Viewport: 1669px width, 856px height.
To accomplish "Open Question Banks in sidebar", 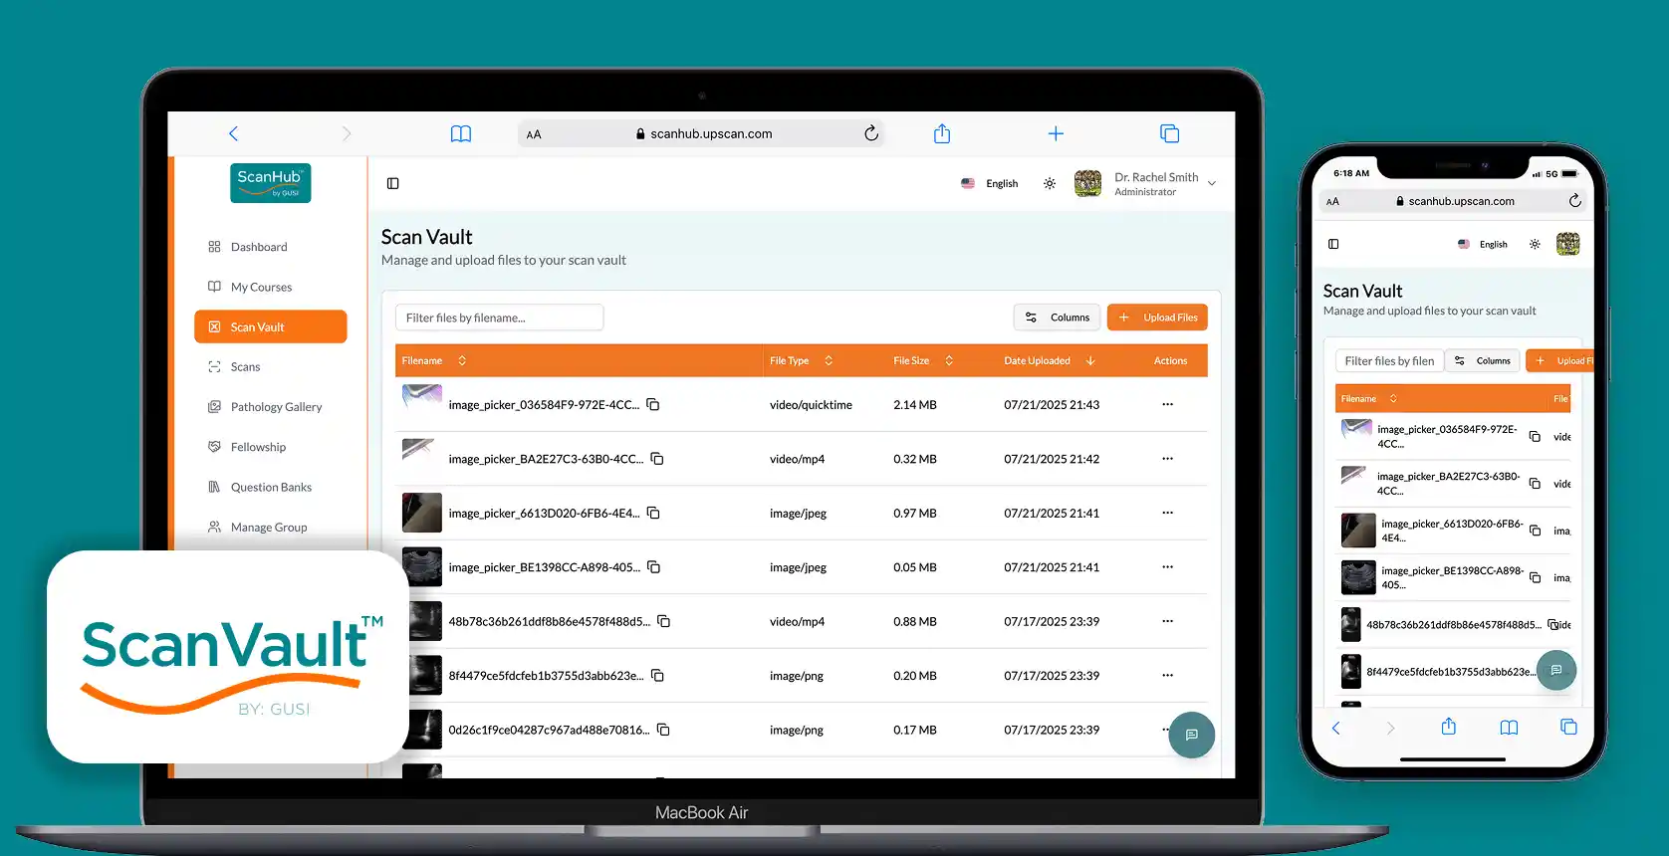I will coord(271,487).
